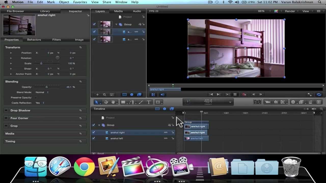Enable the Drop Shadow checkbox
The image size is (326, 183).
(6, 111)
